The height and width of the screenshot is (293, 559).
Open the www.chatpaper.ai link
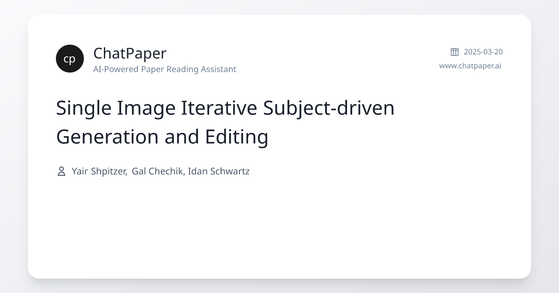pos(470,66)
